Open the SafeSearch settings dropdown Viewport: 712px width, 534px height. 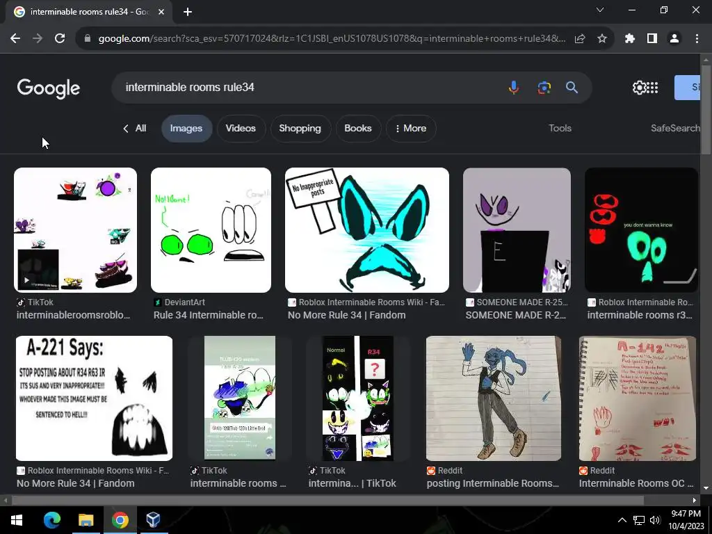(x=675, y=128)
